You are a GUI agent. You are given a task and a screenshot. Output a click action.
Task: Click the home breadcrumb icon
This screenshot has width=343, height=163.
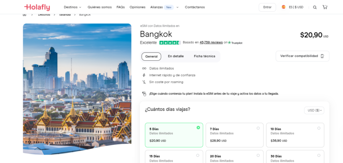(25, 15)
